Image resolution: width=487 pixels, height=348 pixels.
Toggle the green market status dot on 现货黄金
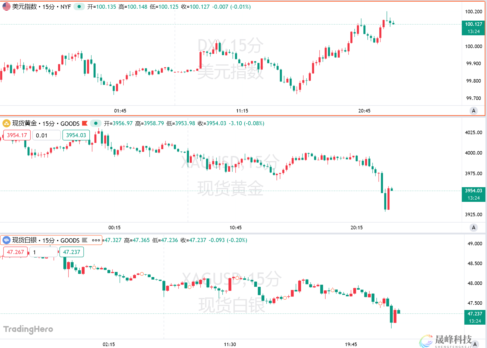pyautogui.click(x=96, y=123)
